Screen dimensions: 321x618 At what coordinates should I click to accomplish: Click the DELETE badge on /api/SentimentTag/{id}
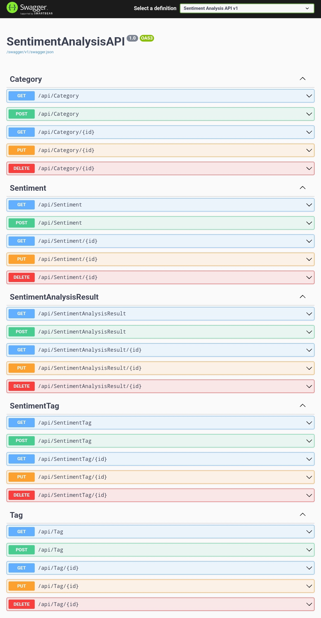(x=21, y=495)
